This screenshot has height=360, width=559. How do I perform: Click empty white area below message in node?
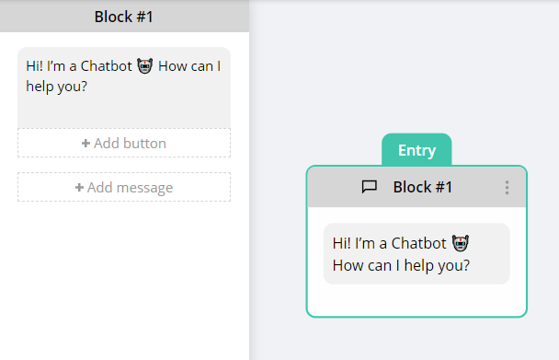[x=416, y=299]
